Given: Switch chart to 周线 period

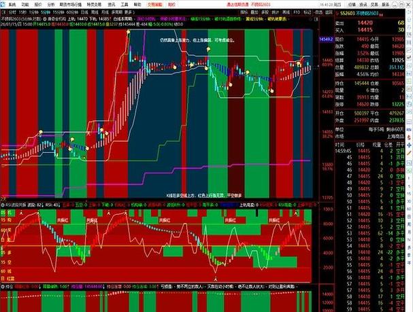Looking at the screenshot, I should [95, 12].
